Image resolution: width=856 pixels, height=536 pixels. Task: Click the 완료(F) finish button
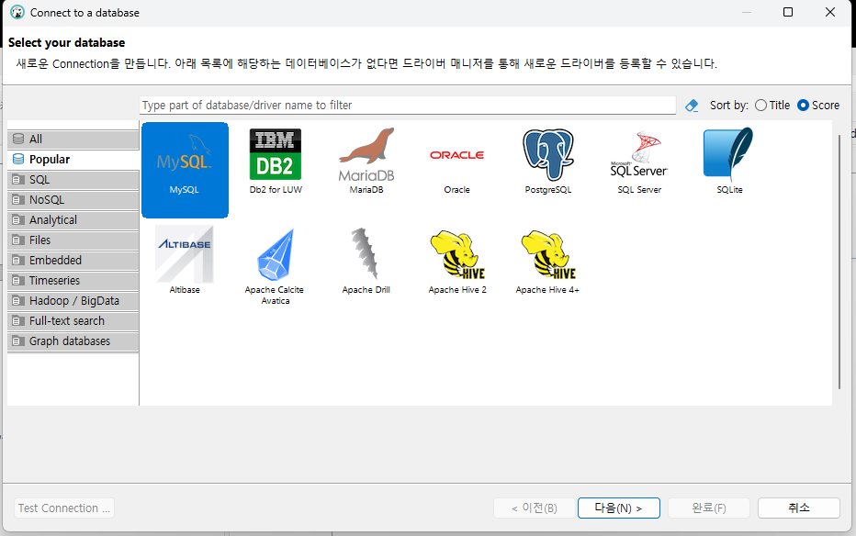[709, 508]
